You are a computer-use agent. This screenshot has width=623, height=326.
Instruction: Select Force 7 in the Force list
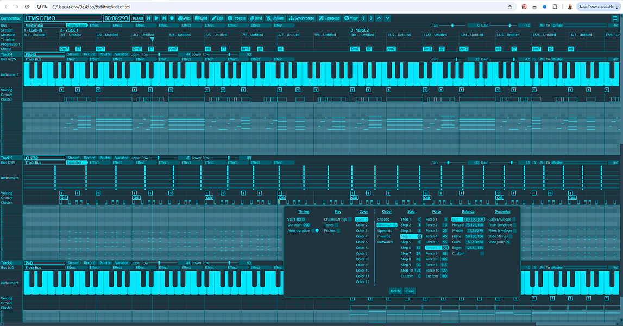(436, 253)
